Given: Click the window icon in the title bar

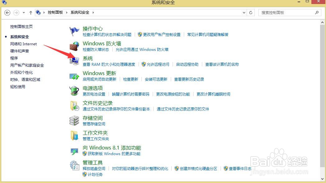Looking at the screenshot, I should [x=4, y=2].
